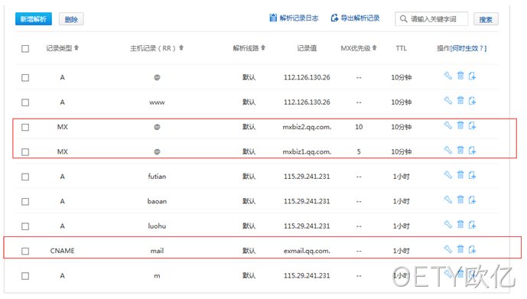Edit the mxbiz1.qq.com record via wrench icon
This screenshot has height=299, width=527.
tap(448, 150)
